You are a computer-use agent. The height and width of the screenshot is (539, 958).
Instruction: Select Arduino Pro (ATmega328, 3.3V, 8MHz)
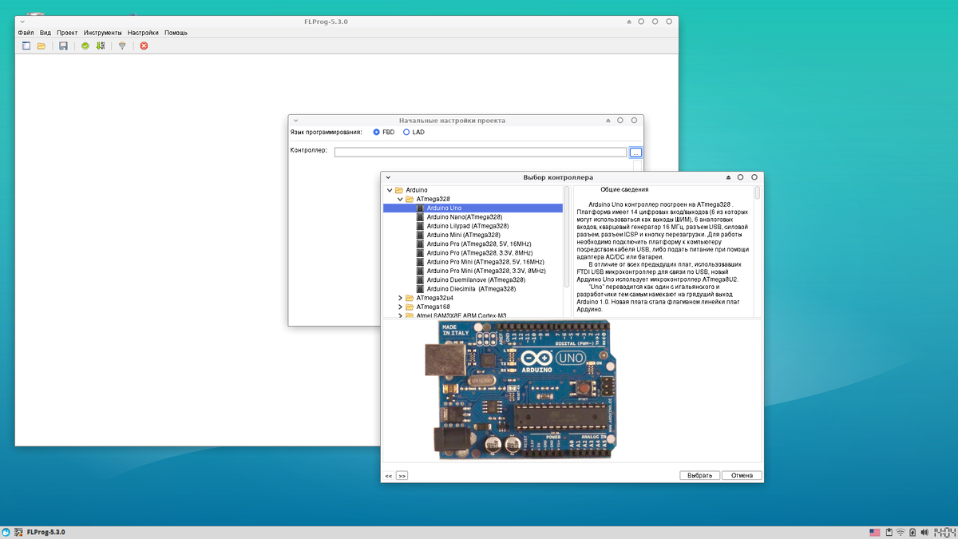(479, 253)
